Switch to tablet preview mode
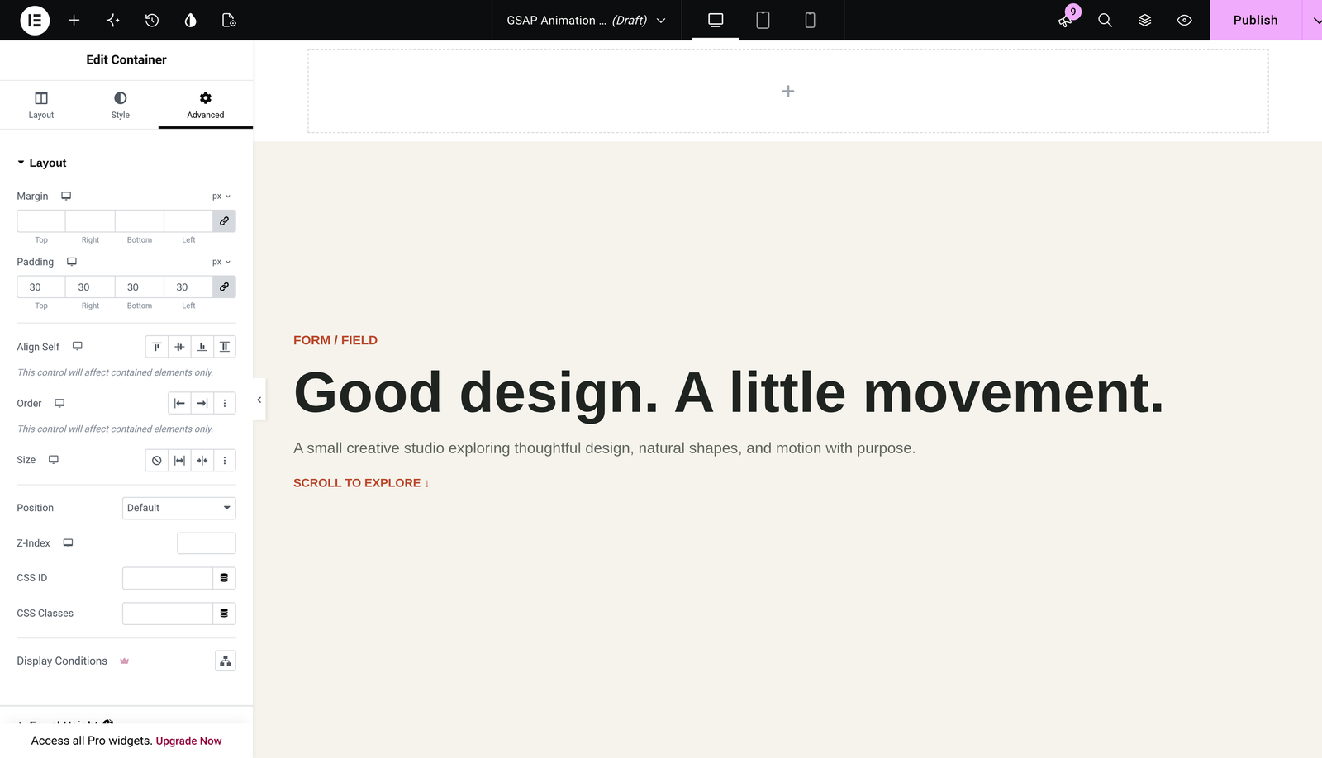Image resolution: width=1322 pixels, height=758 pixels. (x=763, y=20)
